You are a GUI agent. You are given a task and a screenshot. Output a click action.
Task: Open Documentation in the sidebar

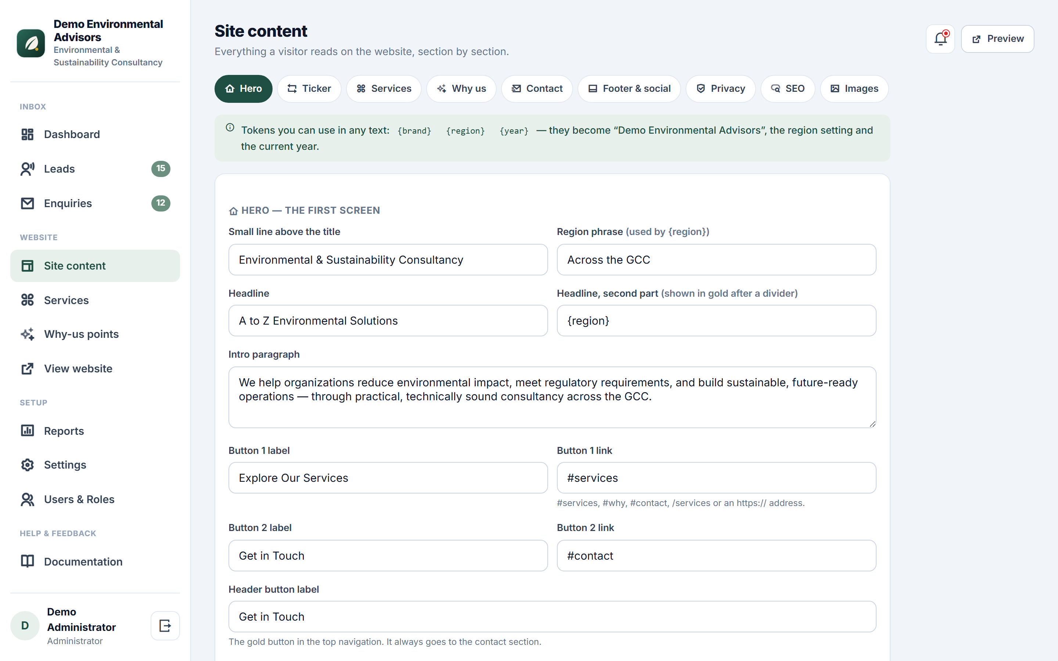pos(95,562)
